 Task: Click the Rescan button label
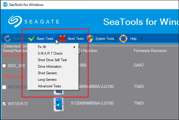tap(19, 38)
